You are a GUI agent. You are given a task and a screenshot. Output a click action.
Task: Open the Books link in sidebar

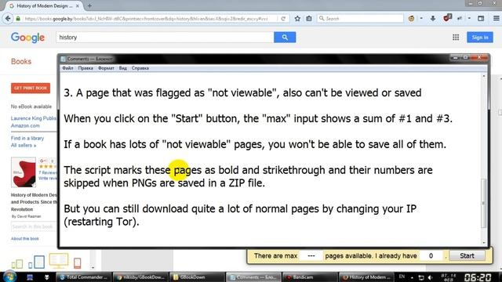click(21, 61)
